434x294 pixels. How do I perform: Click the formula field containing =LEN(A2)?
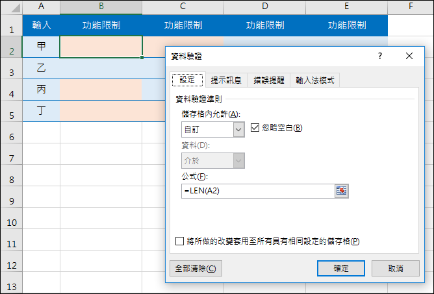click(258, 191)
